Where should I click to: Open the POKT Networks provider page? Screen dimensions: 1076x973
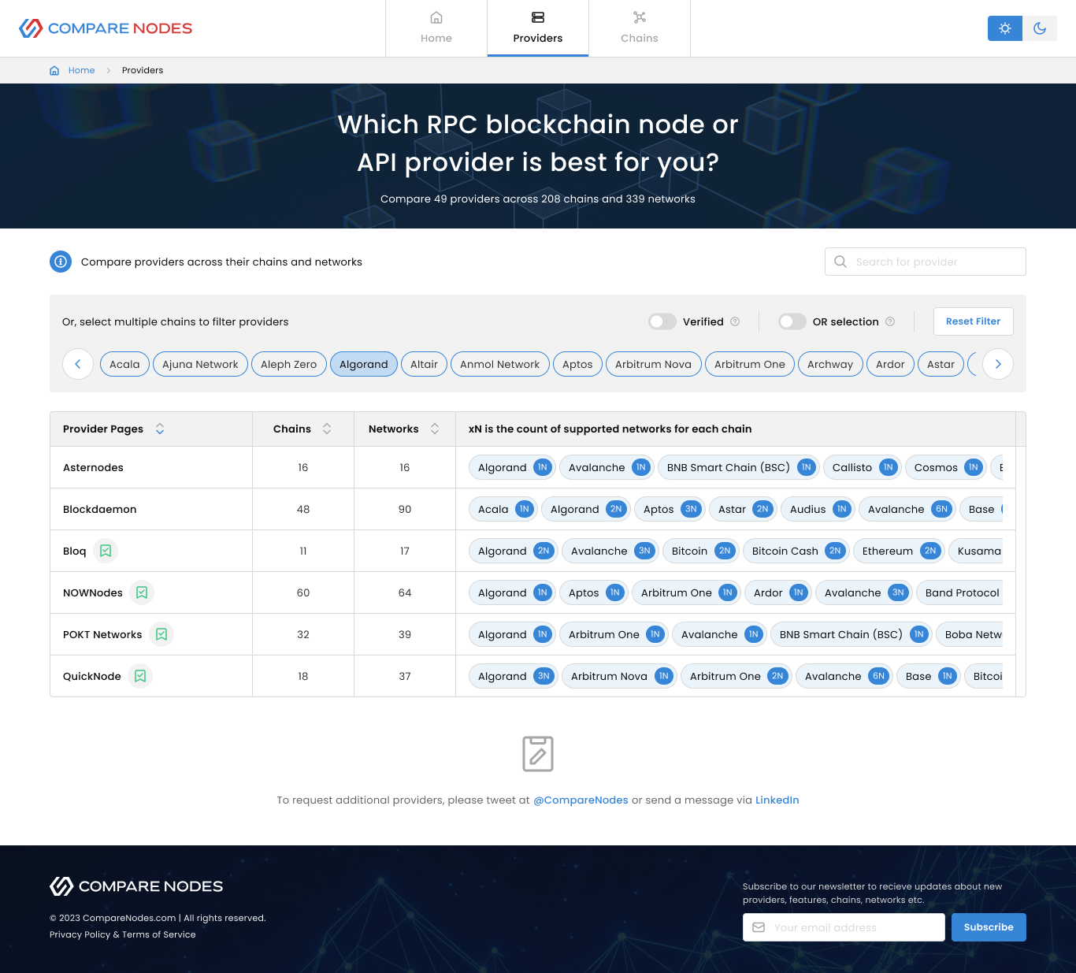[x=102, y=634]
